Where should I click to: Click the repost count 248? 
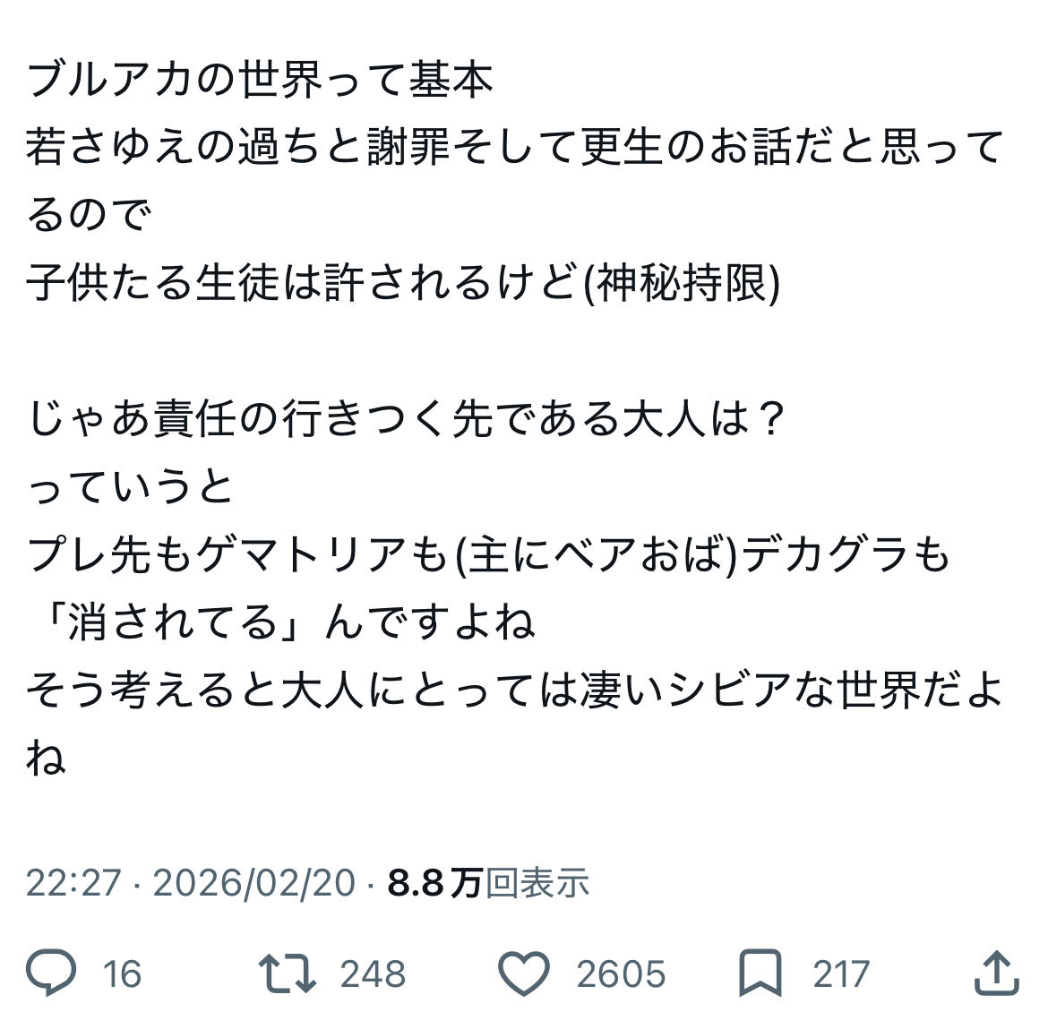click(x=372, y=973)
